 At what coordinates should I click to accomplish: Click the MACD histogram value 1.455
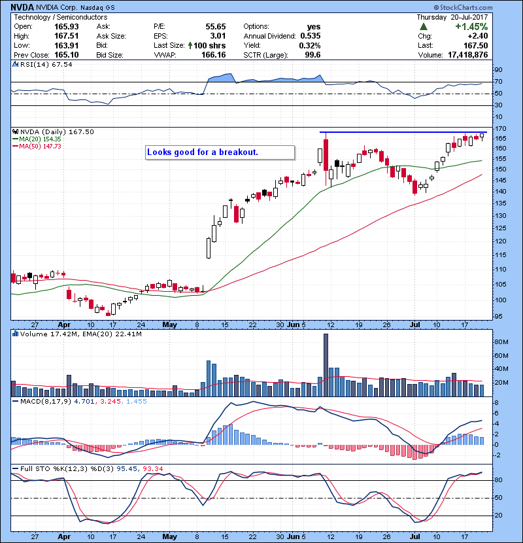137,402
